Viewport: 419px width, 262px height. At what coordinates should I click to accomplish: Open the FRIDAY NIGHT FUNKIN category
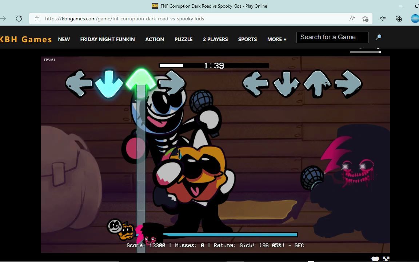[x=107, y=39]
